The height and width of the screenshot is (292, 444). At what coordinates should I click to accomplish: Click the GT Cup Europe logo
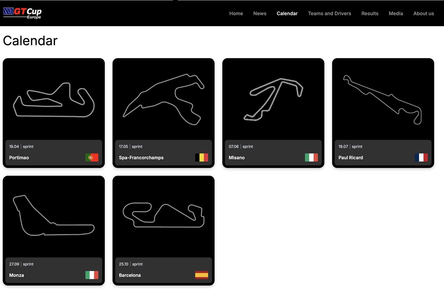(21, 12)
